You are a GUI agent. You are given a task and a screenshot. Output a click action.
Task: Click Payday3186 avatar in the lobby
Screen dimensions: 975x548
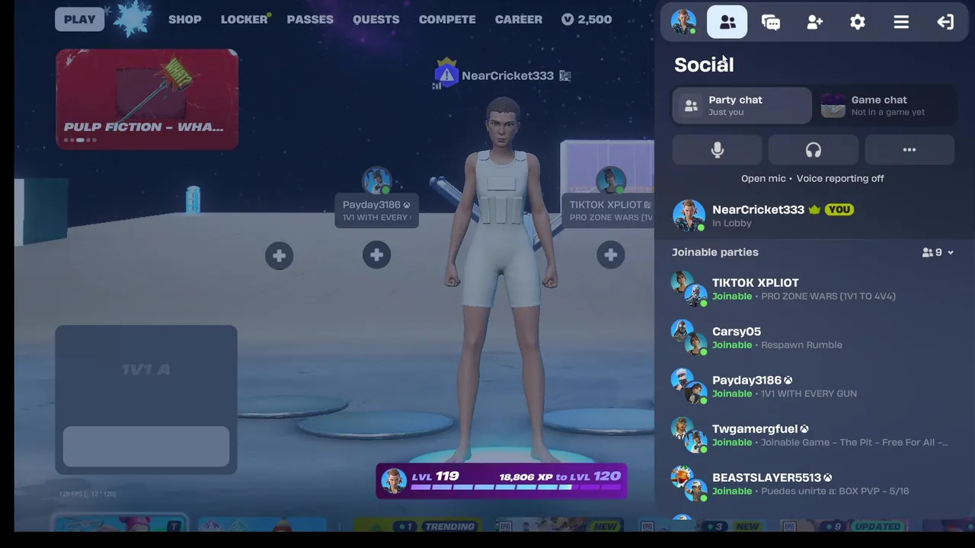coord(377,182)
